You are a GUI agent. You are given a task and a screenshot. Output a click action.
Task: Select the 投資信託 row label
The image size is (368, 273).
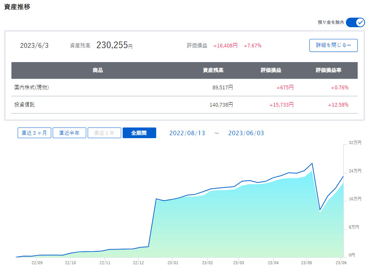(25, 105)
